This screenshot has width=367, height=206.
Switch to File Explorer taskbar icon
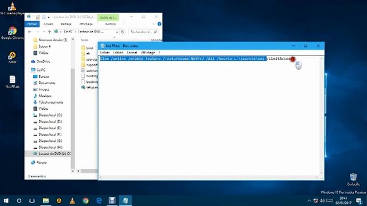pyautogui.click(x=46, y=200)
